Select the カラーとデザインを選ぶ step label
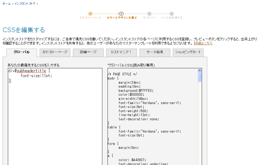 pyautogui.click(x=122, y=18)
